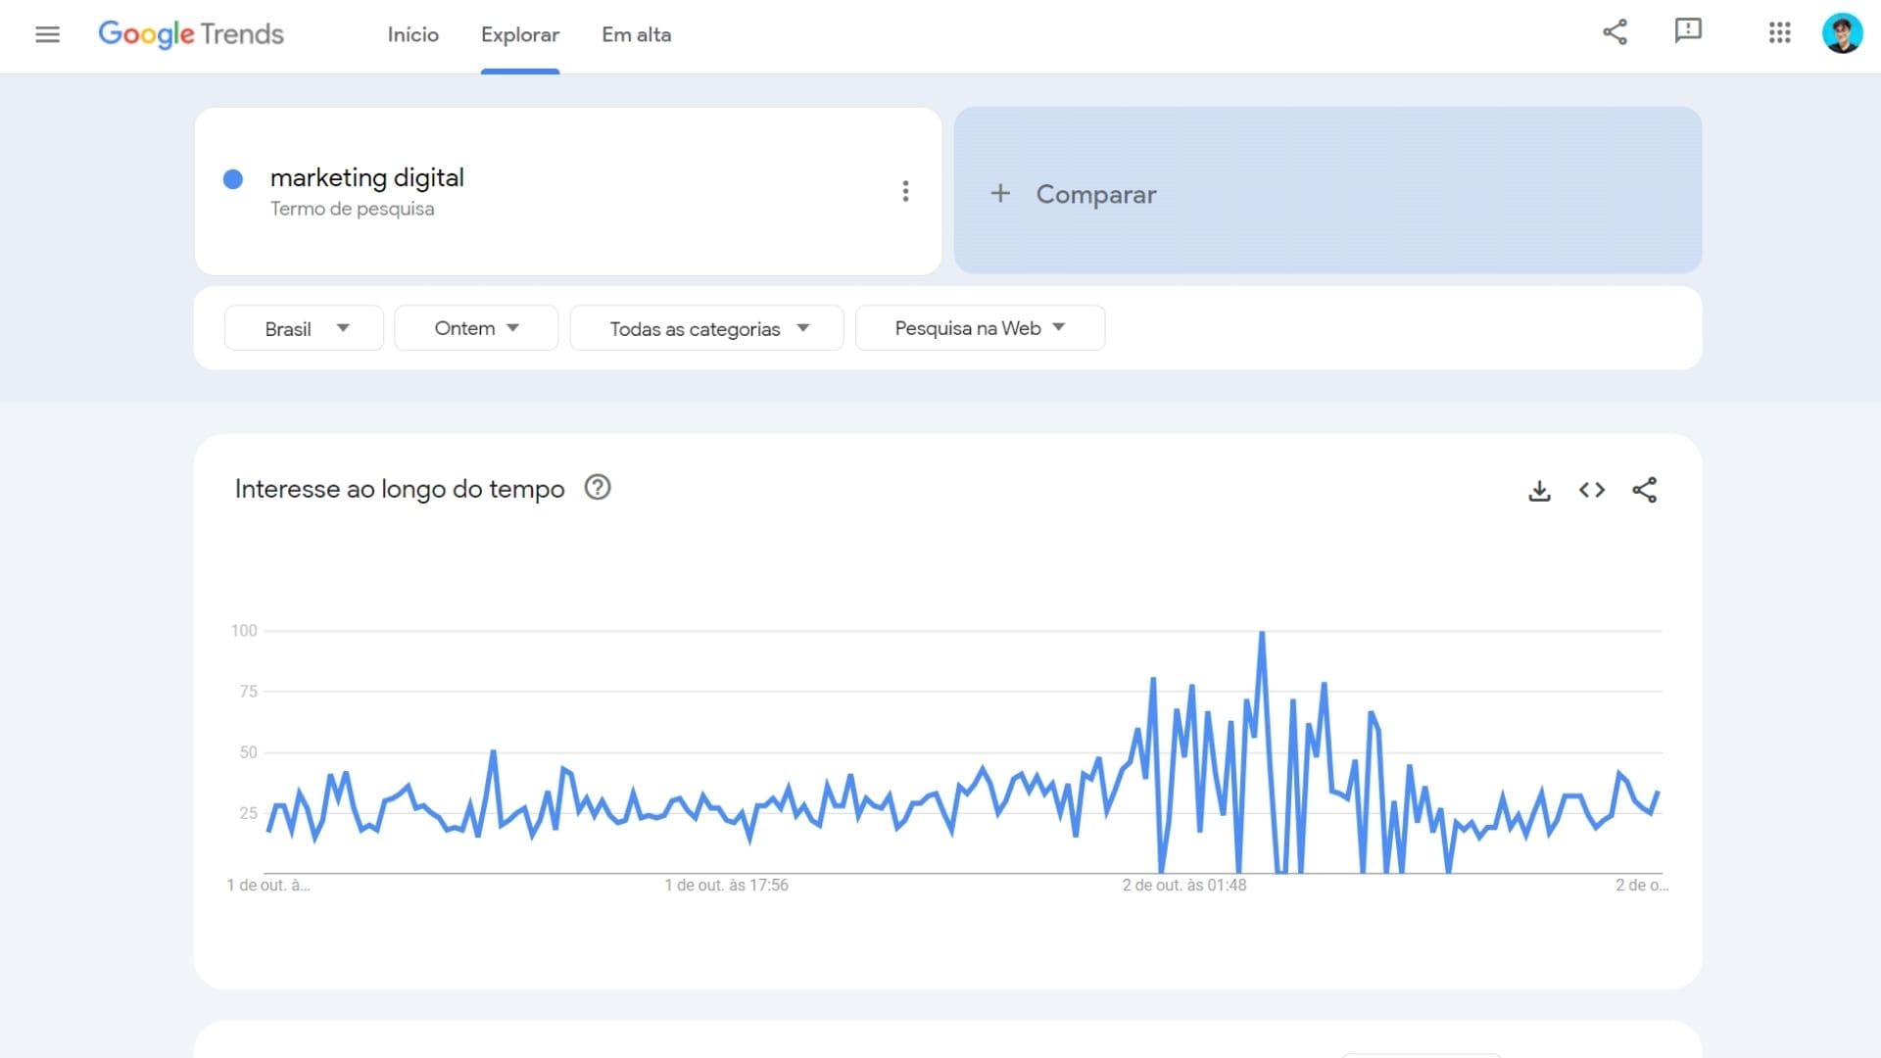
Task: Open help for Interesse ao longo do tempo
Action: (x=598, y=487)
